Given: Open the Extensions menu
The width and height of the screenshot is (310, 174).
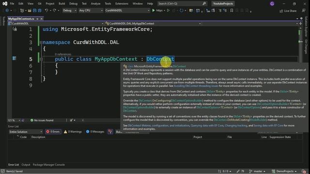Looking at the screenshot, I should (122, 3).
